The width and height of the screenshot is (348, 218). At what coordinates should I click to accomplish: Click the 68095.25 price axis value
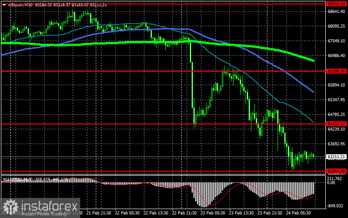[x=336, y=26]
